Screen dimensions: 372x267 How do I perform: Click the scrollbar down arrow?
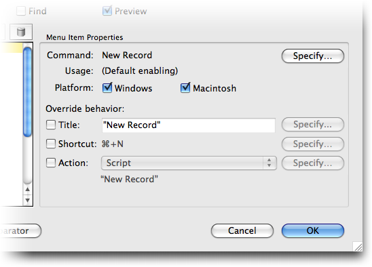[28, 201]
